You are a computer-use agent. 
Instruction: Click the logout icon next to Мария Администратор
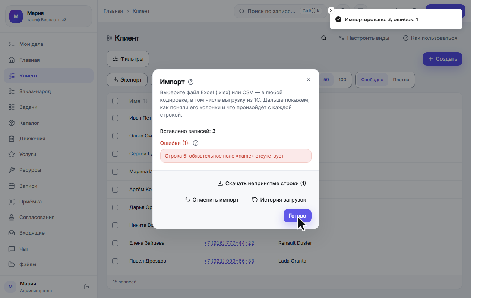tap(87, 286)
